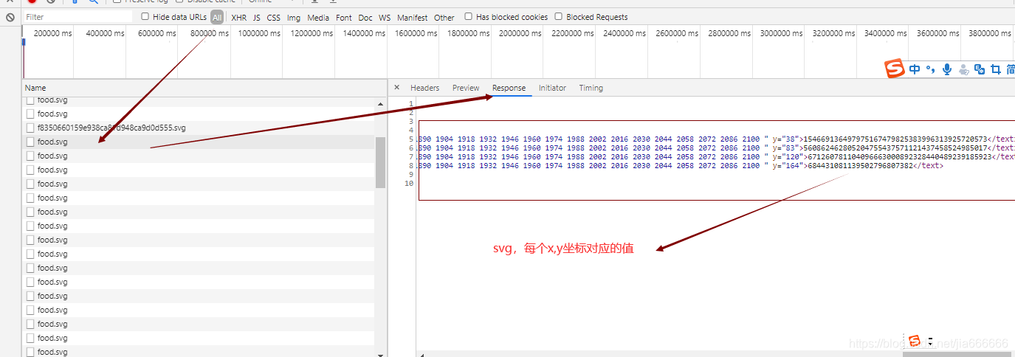Open the Timing tab
The width and height of the screenshot is (1015, 357).
[x=591, y=88]
